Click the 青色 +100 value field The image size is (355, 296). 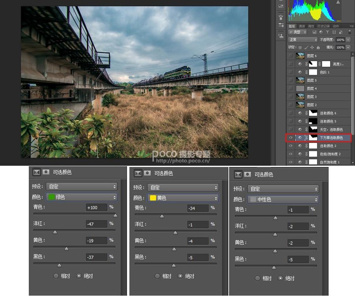click(x=97, y=208)
